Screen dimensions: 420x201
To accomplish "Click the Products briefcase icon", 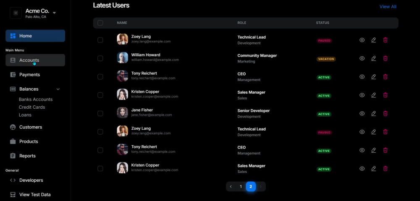I will pyautogui.click(x=13, y=141).
